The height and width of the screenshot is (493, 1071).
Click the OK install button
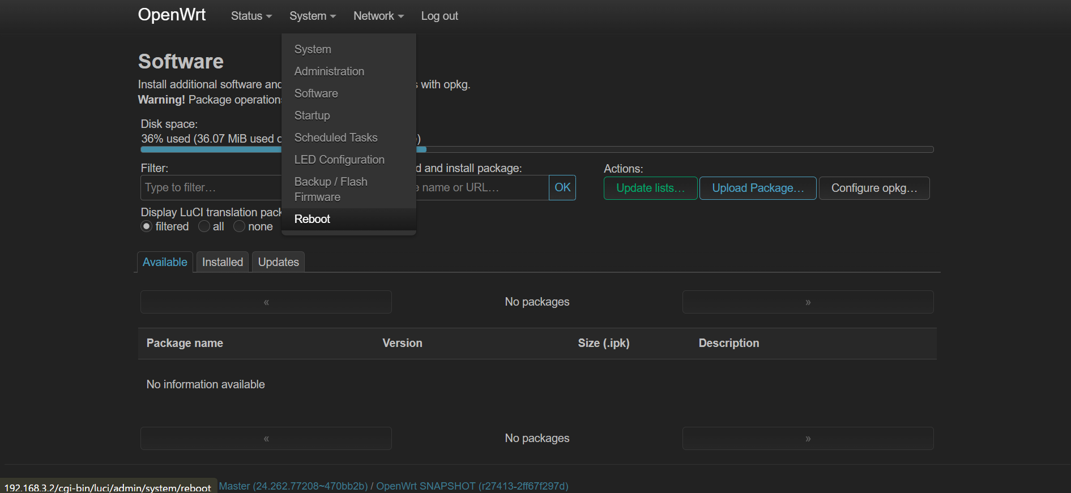point(562,187)
